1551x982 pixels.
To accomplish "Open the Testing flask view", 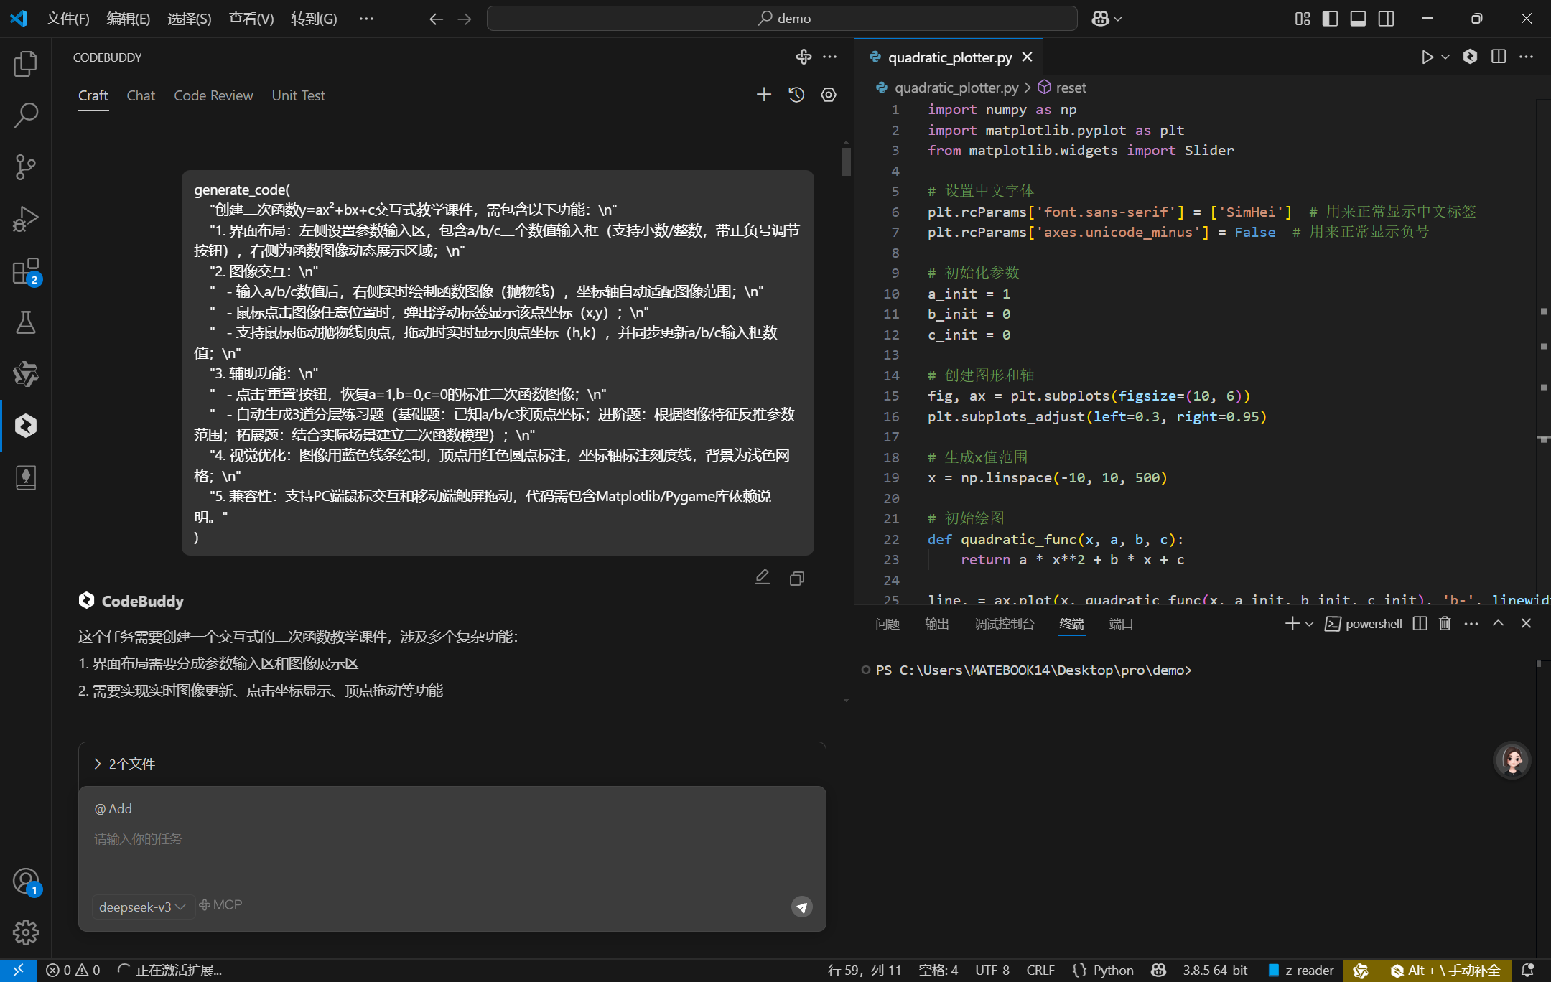I will point(26,322).
